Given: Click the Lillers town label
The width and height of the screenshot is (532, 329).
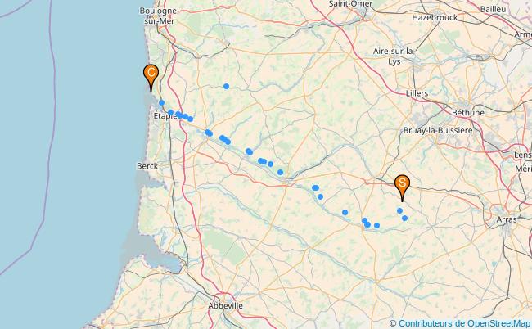Looking at the screenshot, I should pos(417,93).
